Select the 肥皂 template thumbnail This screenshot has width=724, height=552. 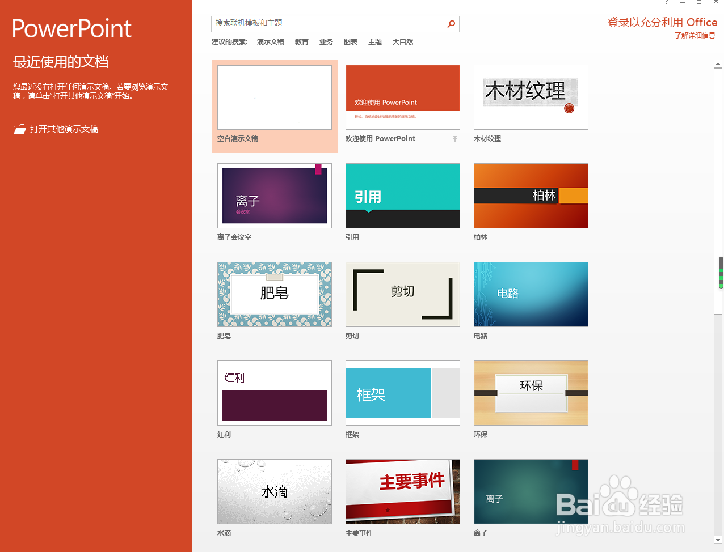275,295
